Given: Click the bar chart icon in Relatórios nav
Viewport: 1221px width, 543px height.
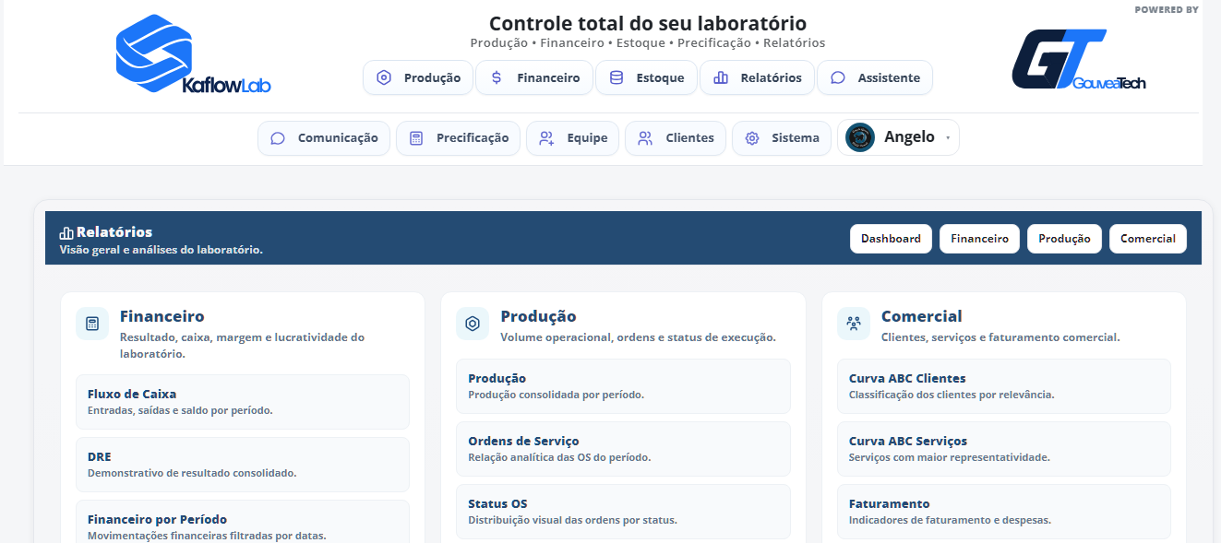Looking at the screenshot, I should point(721,78).
